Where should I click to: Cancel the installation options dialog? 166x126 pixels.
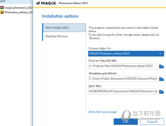[x=152, y=122]
